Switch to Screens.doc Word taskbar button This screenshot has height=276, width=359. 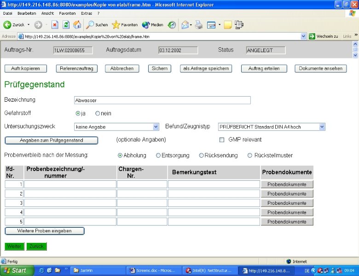pos(154,270)
